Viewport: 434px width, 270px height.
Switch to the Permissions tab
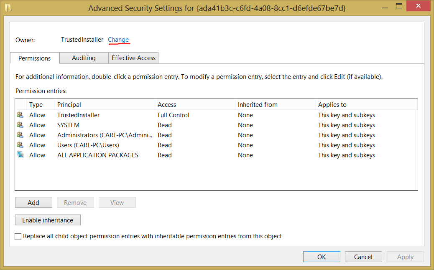tap(35, 58)
